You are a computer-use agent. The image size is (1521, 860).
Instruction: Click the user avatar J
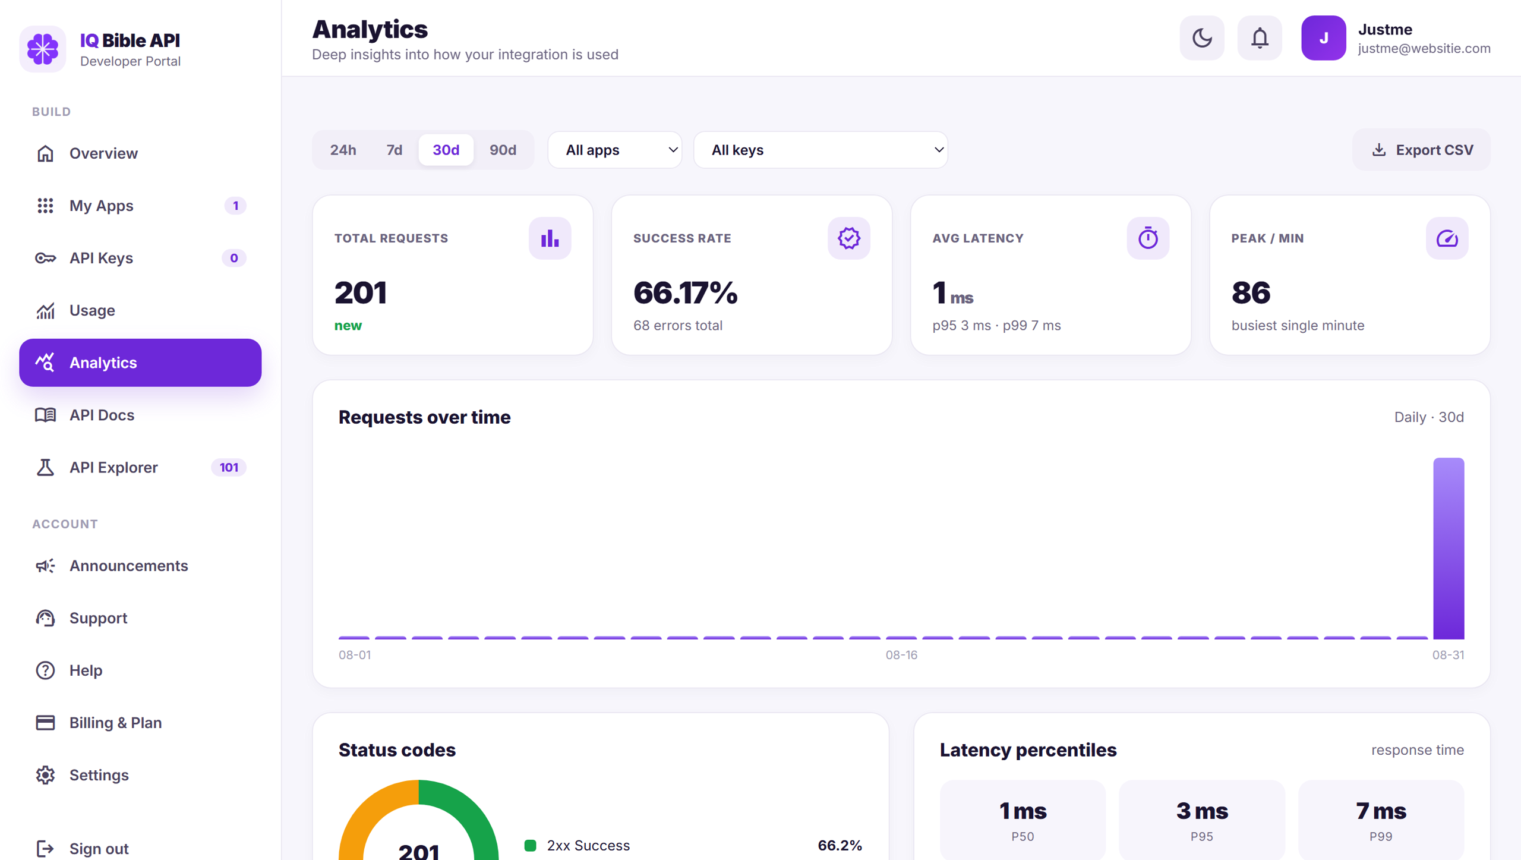tap(1323, 38)
